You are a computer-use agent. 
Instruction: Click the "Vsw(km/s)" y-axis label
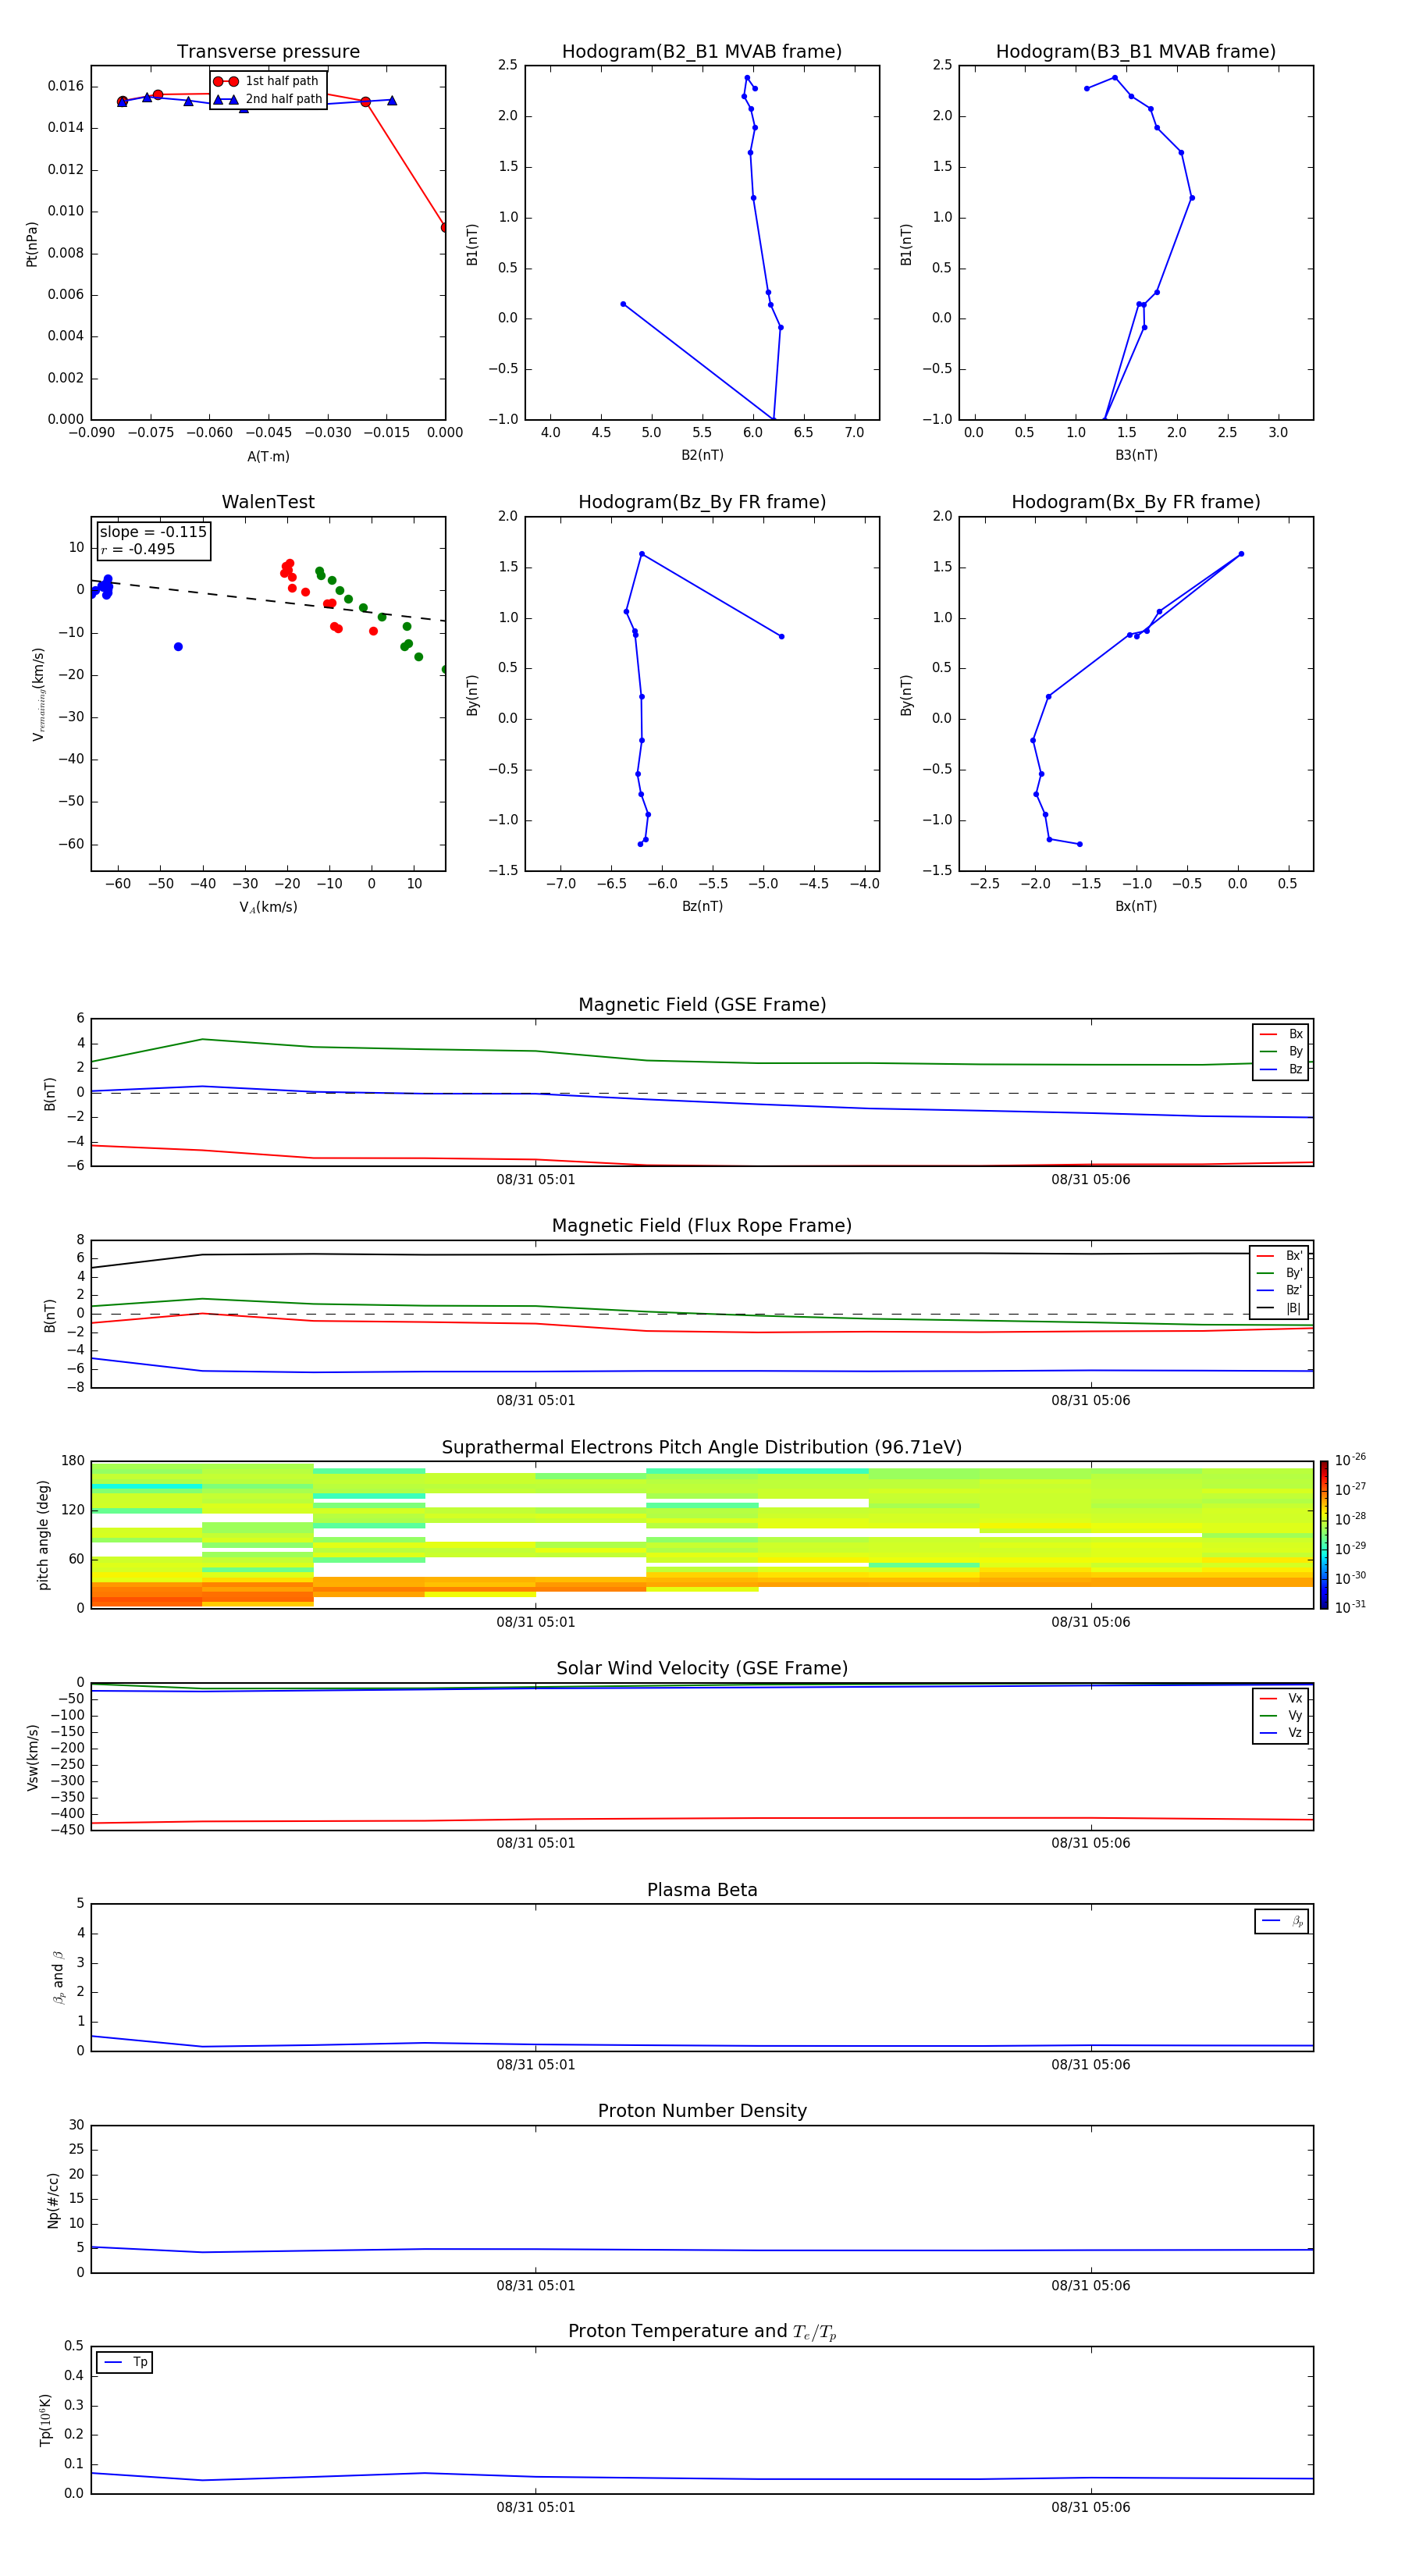click(x=33, y=1757)
